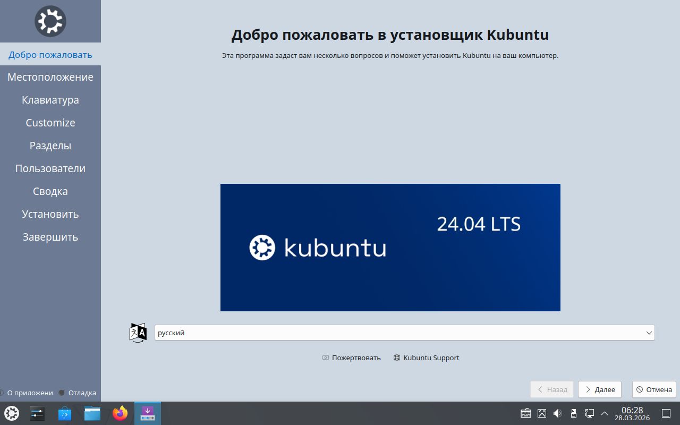Open the language dropdown showing русский
680x425 pixels.
pos(404,333)
